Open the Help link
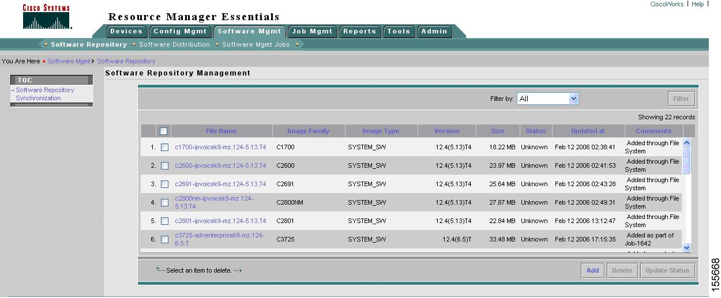Screen dimensions: 721x298 pyautogui.click(x=697, y=4)
